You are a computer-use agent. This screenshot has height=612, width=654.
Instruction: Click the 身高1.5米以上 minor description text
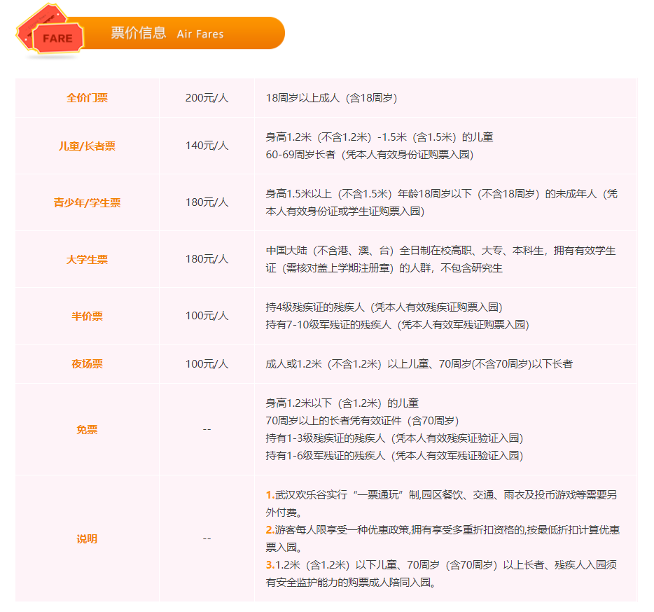[x=442, y=203]
